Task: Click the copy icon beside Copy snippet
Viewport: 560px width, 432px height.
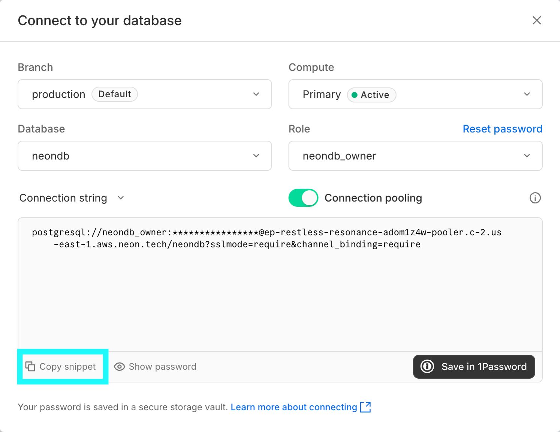Action: 30,366
